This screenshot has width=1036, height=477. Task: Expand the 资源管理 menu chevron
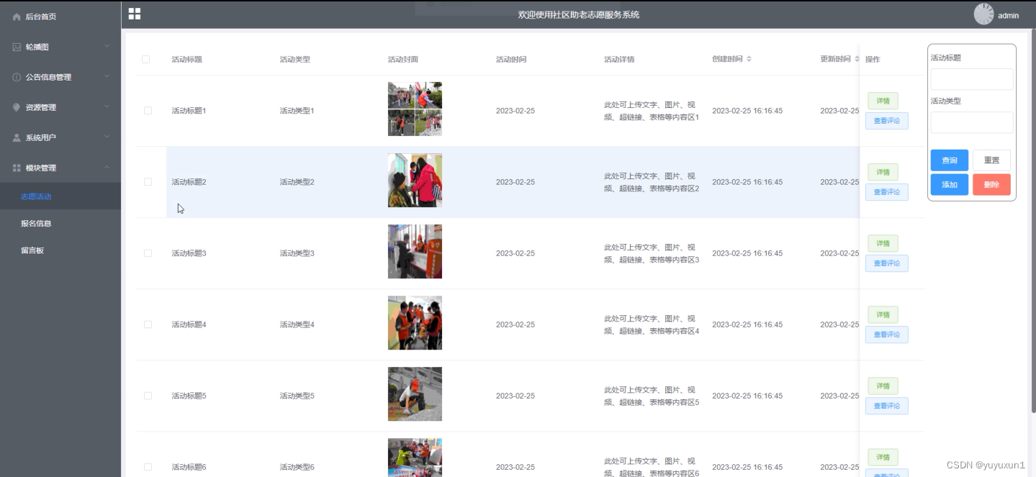[x=107, y=107]
